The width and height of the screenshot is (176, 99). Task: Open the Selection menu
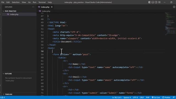click(x=16, y=2)
